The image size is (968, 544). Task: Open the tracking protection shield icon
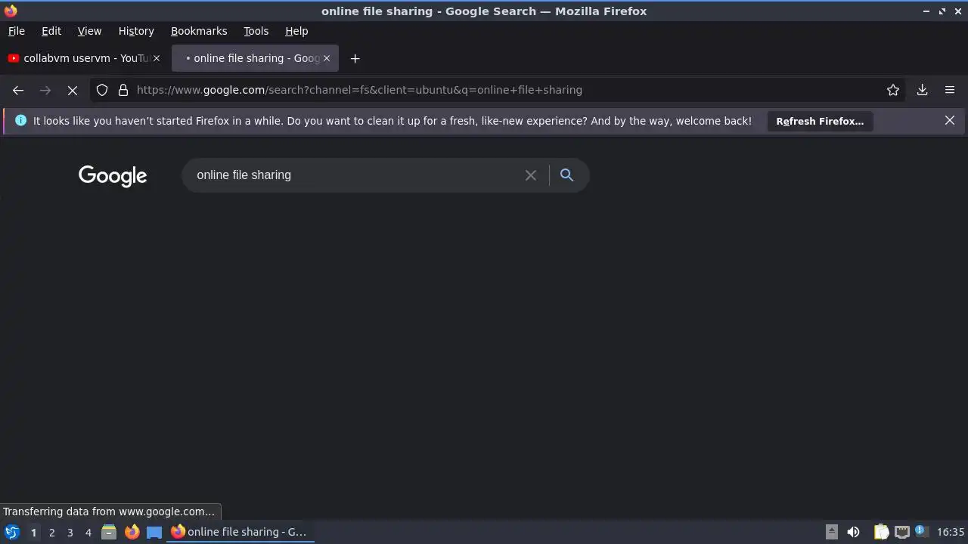tap(102, 90)
